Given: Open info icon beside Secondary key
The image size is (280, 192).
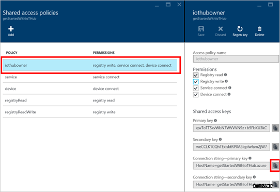Looking at the screenshot, I should (221, 139).
